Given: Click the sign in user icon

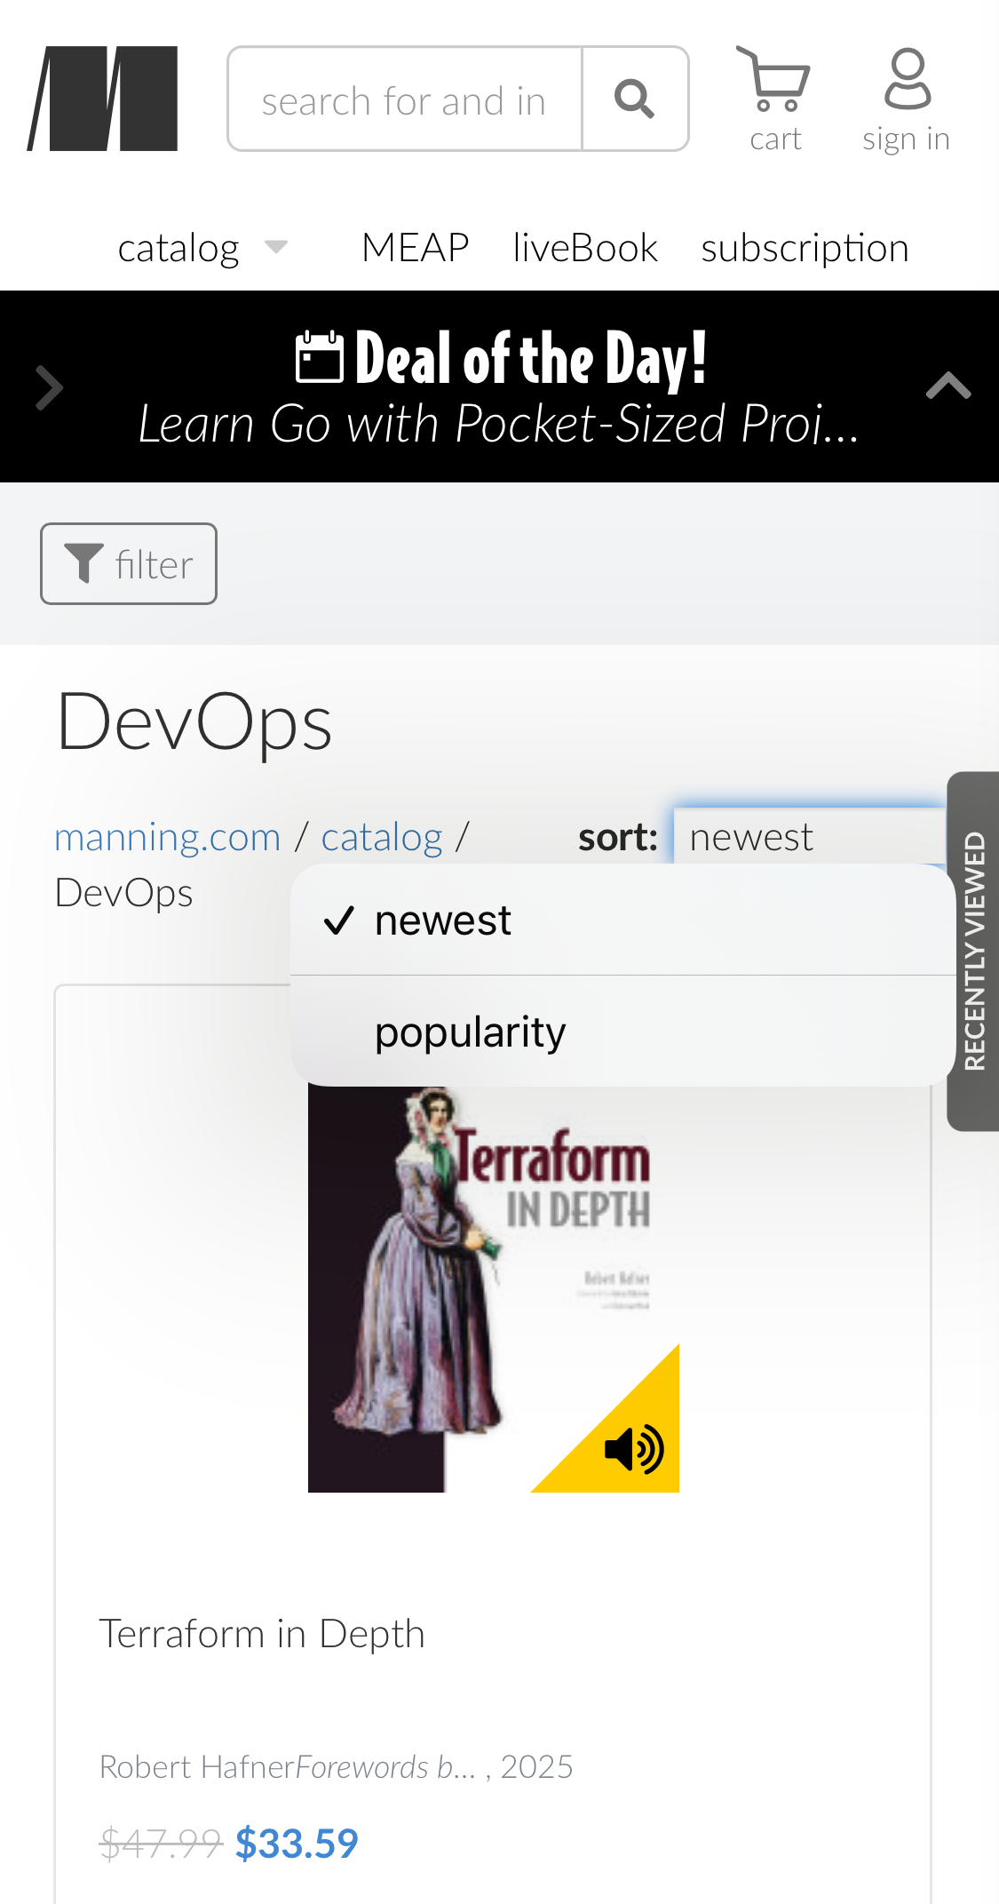Looking at the screenshot, I should (907, 100).
